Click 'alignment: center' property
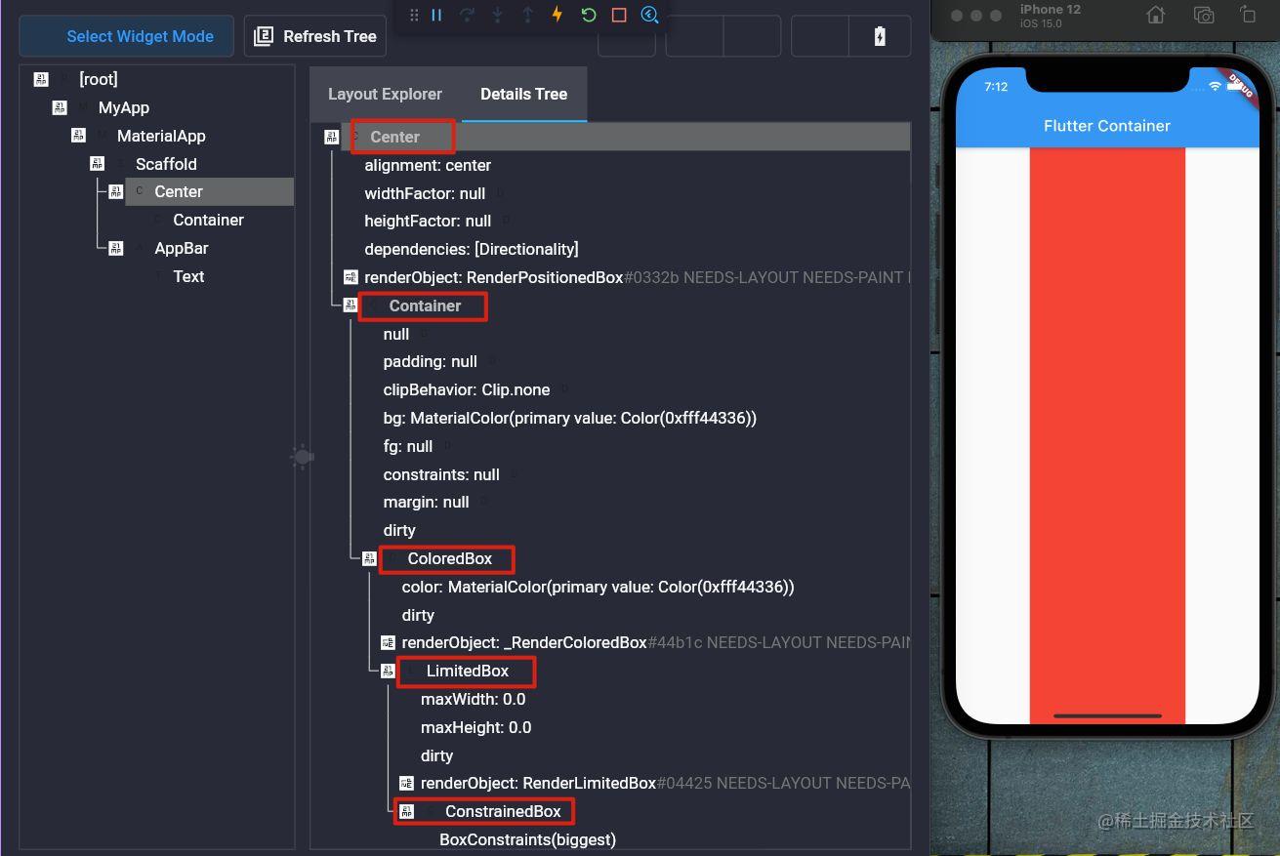This screenshot has height=856, width=1280. pyautogui.click(x=428, y=165)
